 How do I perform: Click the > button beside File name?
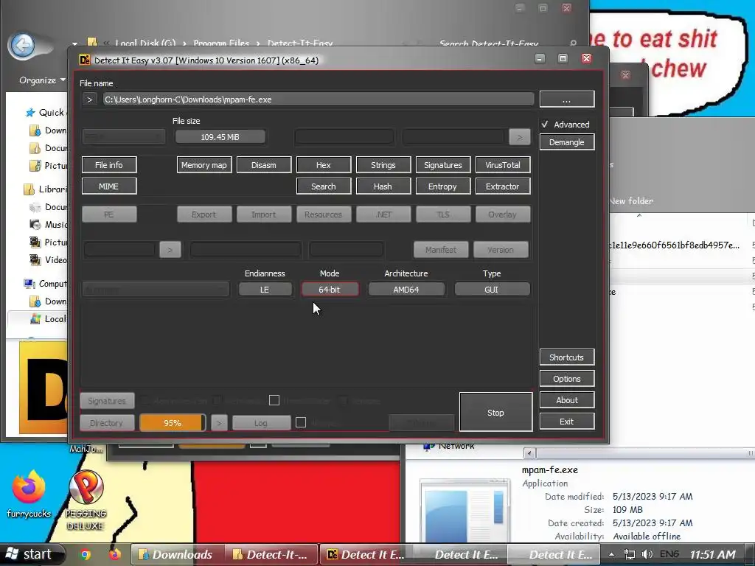(x=89, y=99)
